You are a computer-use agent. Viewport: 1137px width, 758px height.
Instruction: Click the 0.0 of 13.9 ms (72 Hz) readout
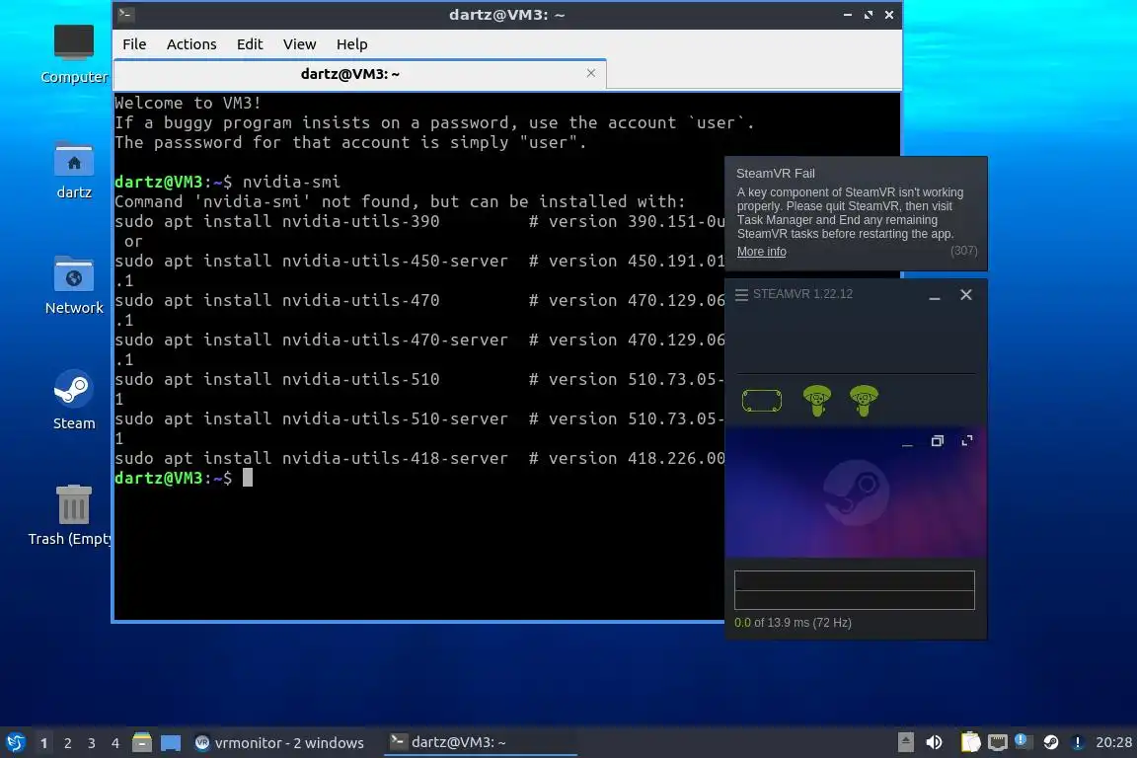[x=793, y=623]
